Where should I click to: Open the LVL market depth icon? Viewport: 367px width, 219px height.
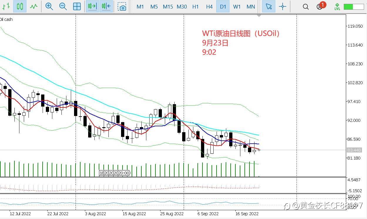pyautogui.click(x=337, y=6)
